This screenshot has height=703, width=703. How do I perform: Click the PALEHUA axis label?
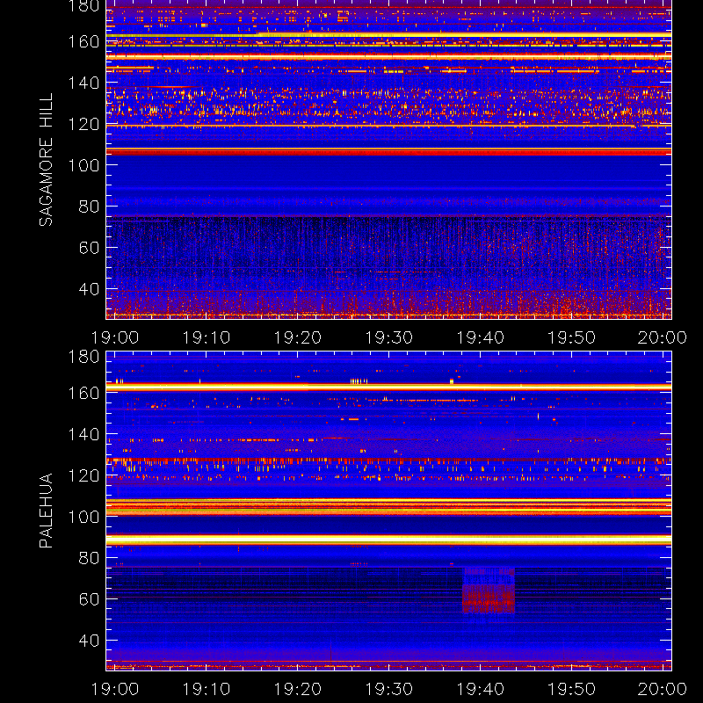[x=47, y=511]
